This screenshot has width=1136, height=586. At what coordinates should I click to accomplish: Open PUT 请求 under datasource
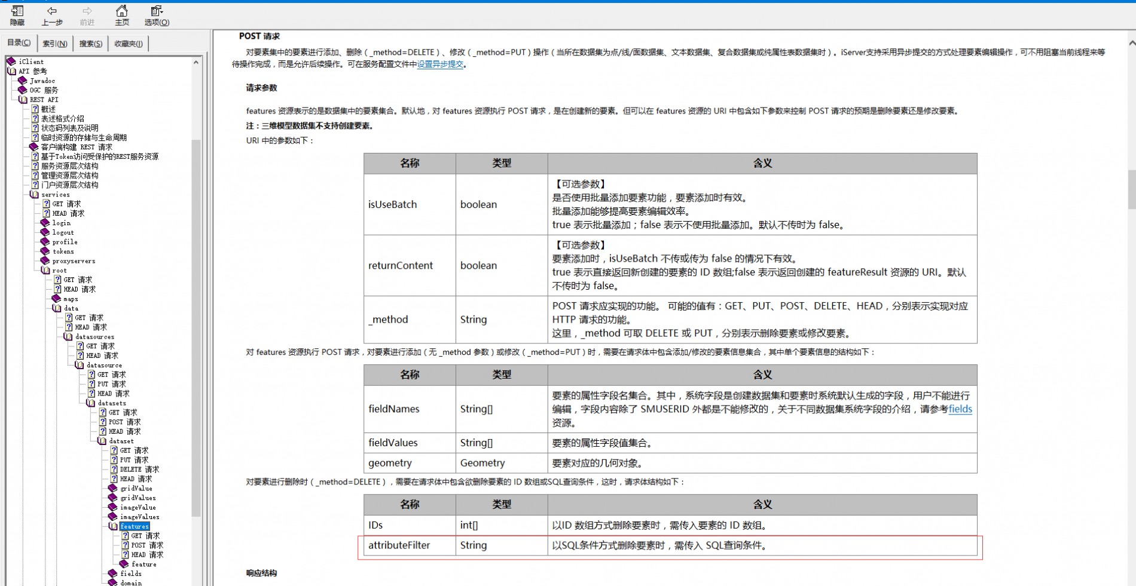tap(112, 384)
